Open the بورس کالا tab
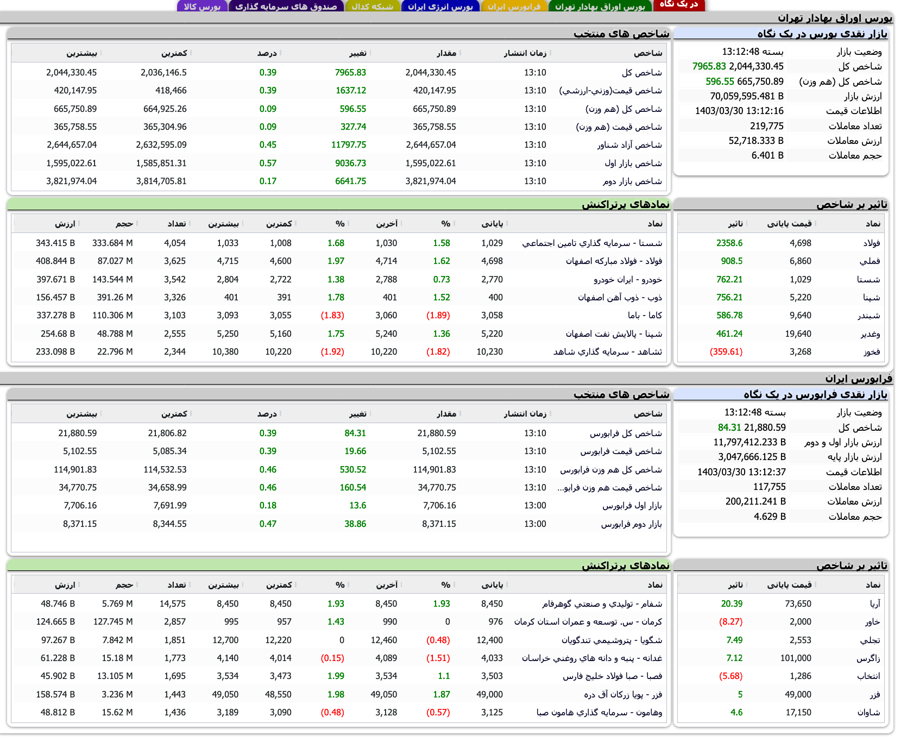913x742 pixels. coord(204,7)
